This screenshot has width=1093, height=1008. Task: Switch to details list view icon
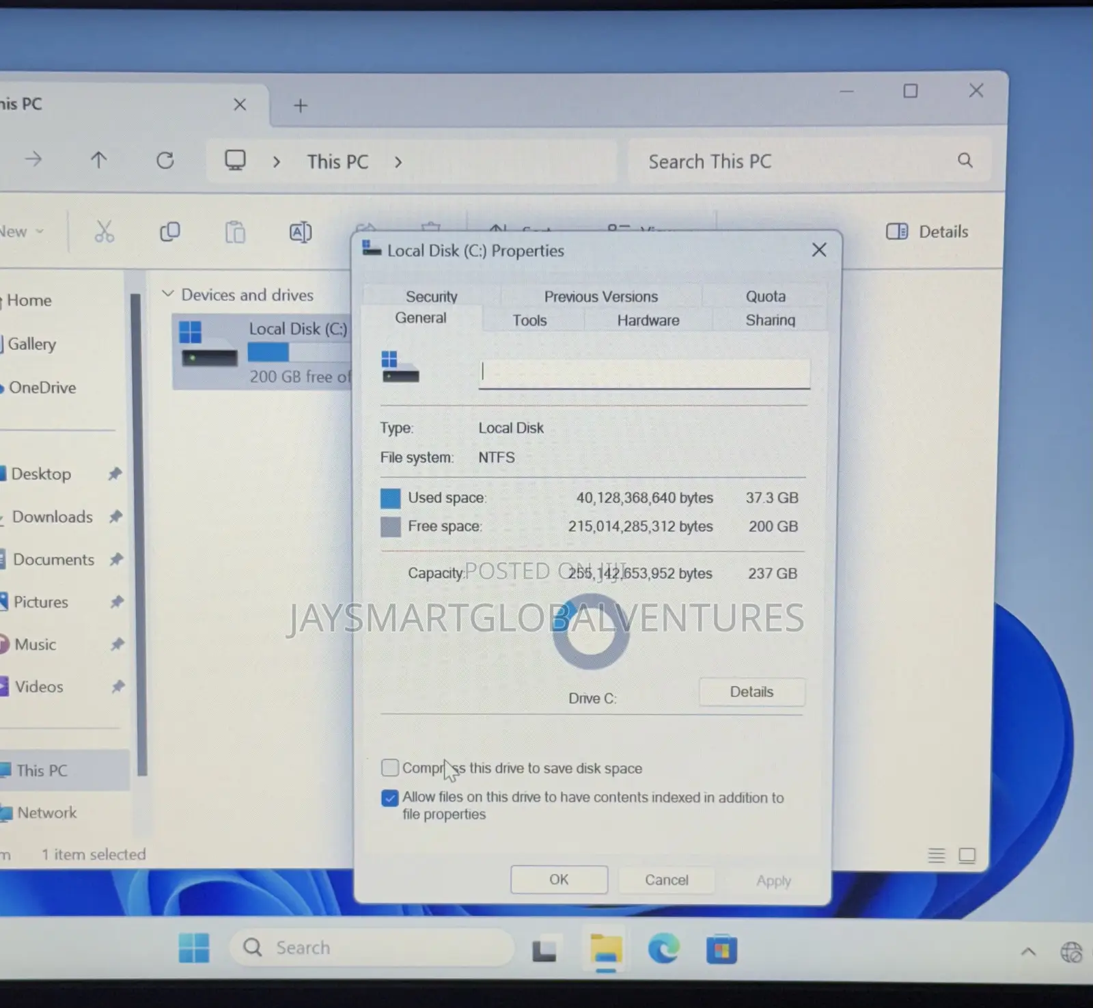[937, 855]
